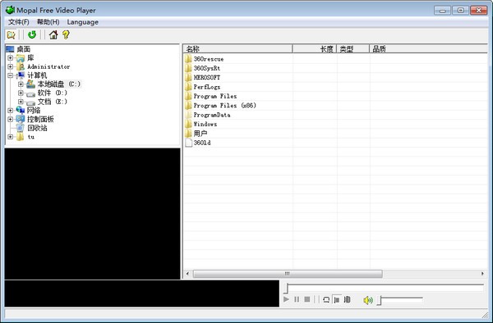This screenshot has height=323, width=493.
Task: Pause playback with the pause button
Action: [297, 299]
